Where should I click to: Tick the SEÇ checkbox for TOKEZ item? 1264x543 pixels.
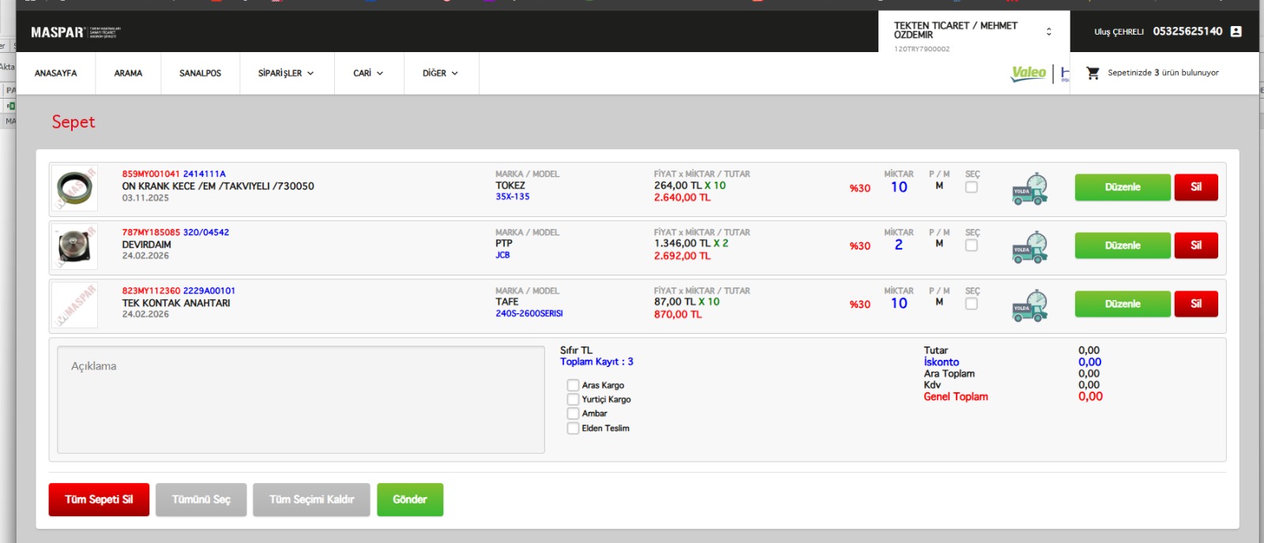tap(972, 187)
